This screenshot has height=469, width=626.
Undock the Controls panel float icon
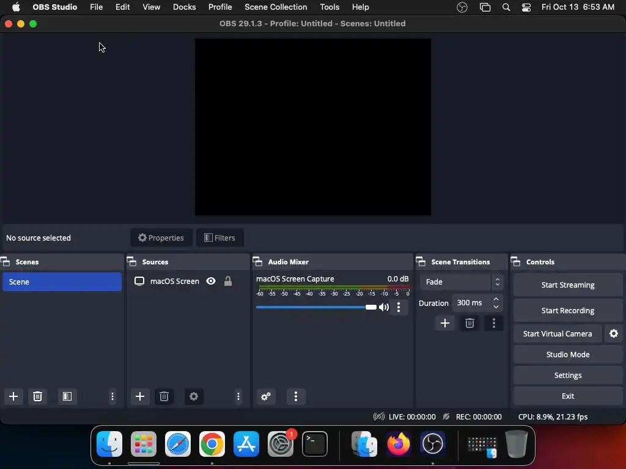coord(516,262)
